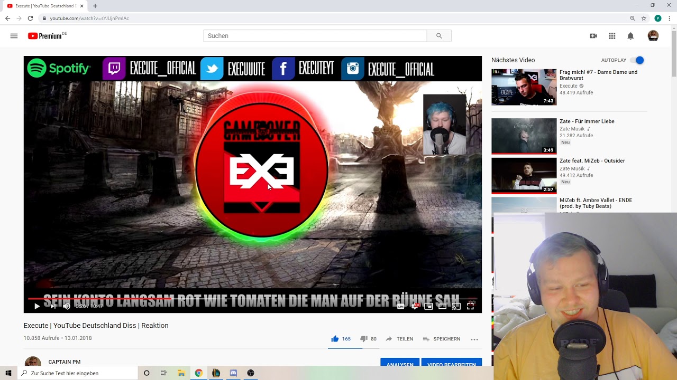Enter fullscreen mode
Viewport: 677px width, 380px height.
coord(470,306)
